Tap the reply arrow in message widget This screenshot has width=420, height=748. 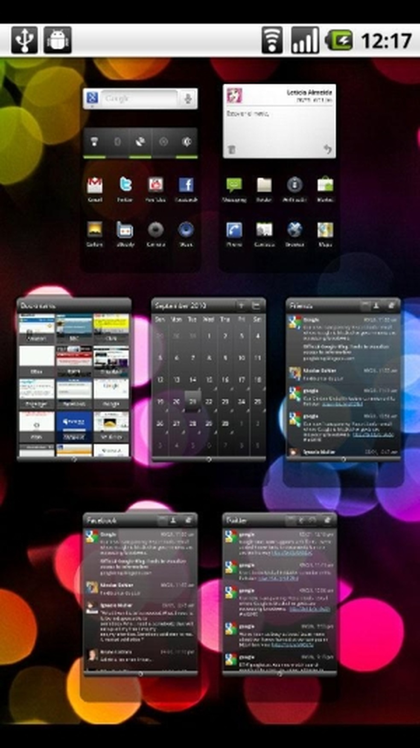pos(327,149)
